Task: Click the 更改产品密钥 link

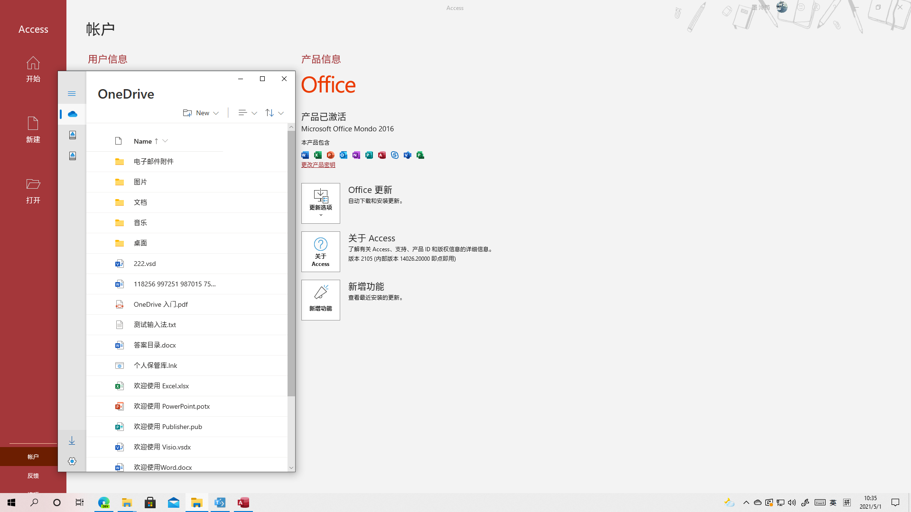Action: pyautogui.click(x=318, y=165)
